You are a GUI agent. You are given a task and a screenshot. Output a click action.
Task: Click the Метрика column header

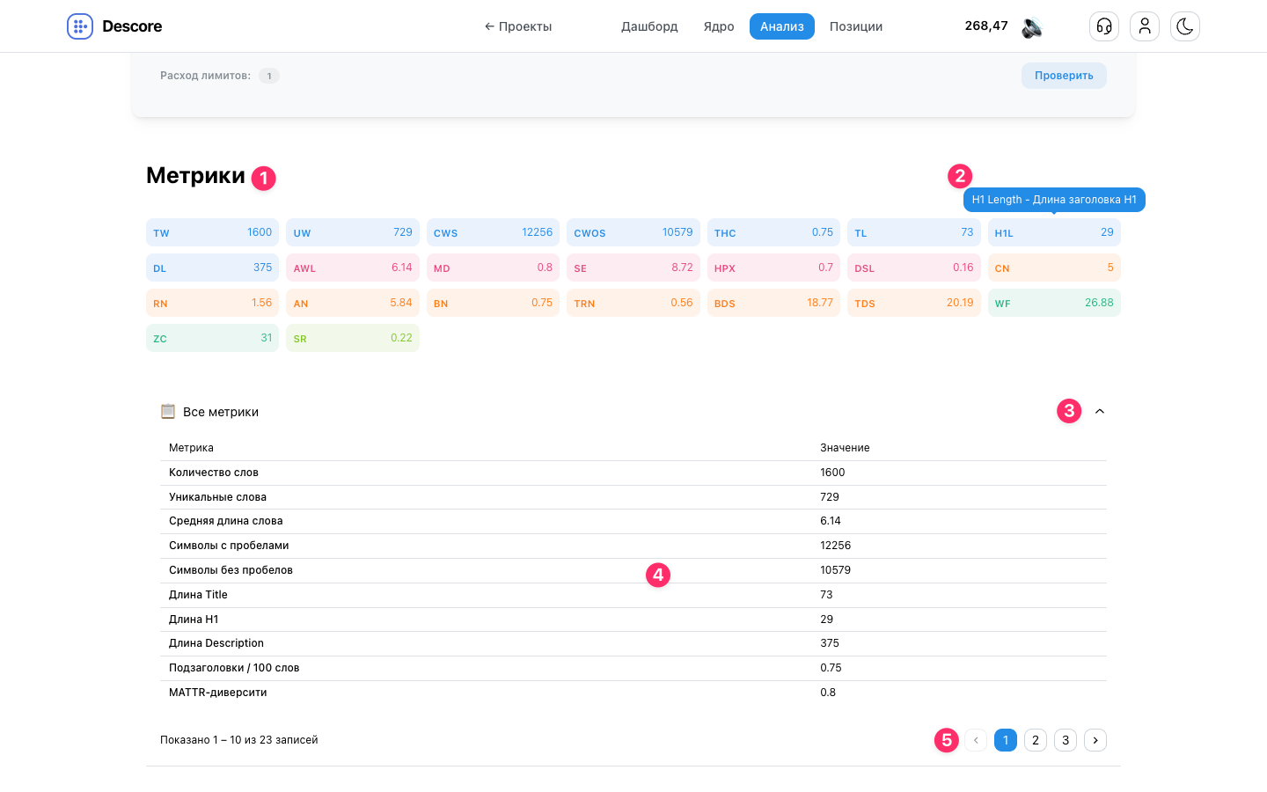pos(191,448)
